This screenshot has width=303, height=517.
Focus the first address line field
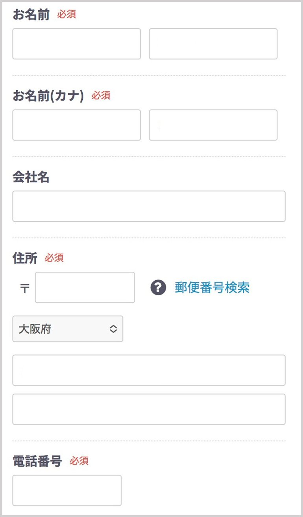pos(149,370)
